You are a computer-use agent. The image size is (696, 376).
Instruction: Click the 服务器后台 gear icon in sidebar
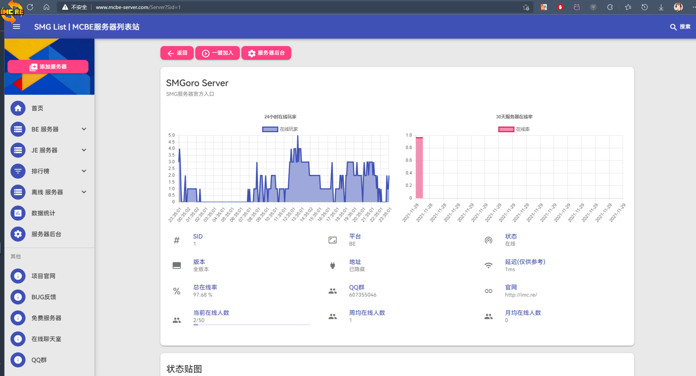[x=18, y=234]
